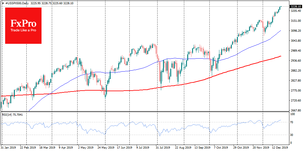Image resolution: width=303 pixels, height=151 pixels.
Task: Select the right end of red moving average
Action: 281,56
